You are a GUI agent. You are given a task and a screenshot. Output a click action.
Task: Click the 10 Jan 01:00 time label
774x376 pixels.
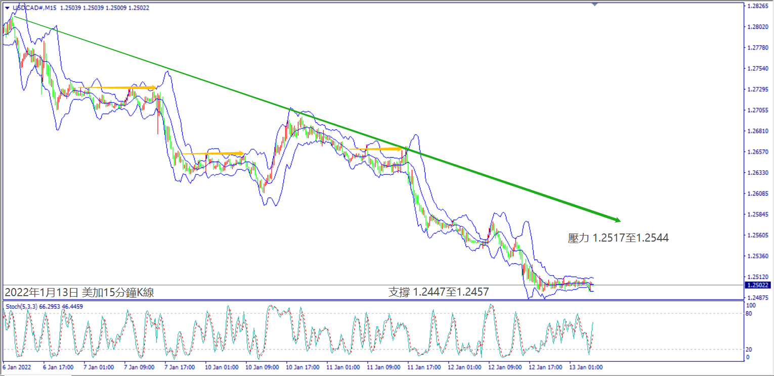(x=222, y=367)
